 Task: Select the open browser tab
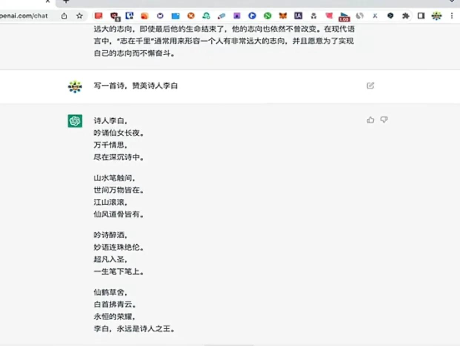(22, 1)
